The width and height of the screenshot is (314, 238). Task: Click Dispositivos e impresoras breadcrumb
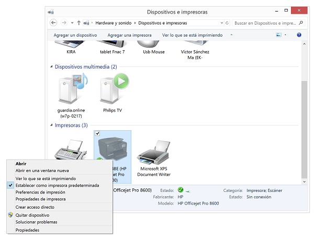point(162,23)
